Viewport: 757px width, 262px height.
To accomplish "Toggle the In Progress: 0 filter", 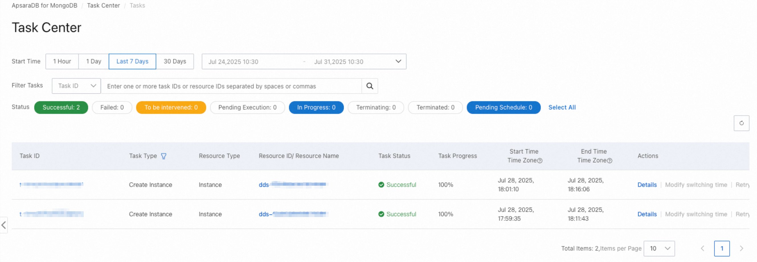I will click(x=316, y=107).
